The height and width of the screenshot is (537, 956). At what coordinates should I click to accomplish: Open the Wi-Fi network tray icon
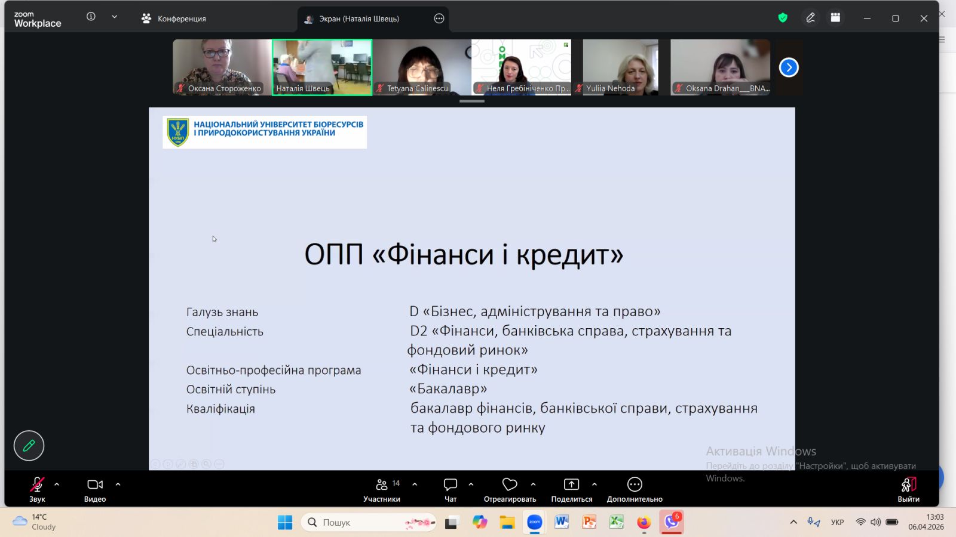tap(860, 522)
